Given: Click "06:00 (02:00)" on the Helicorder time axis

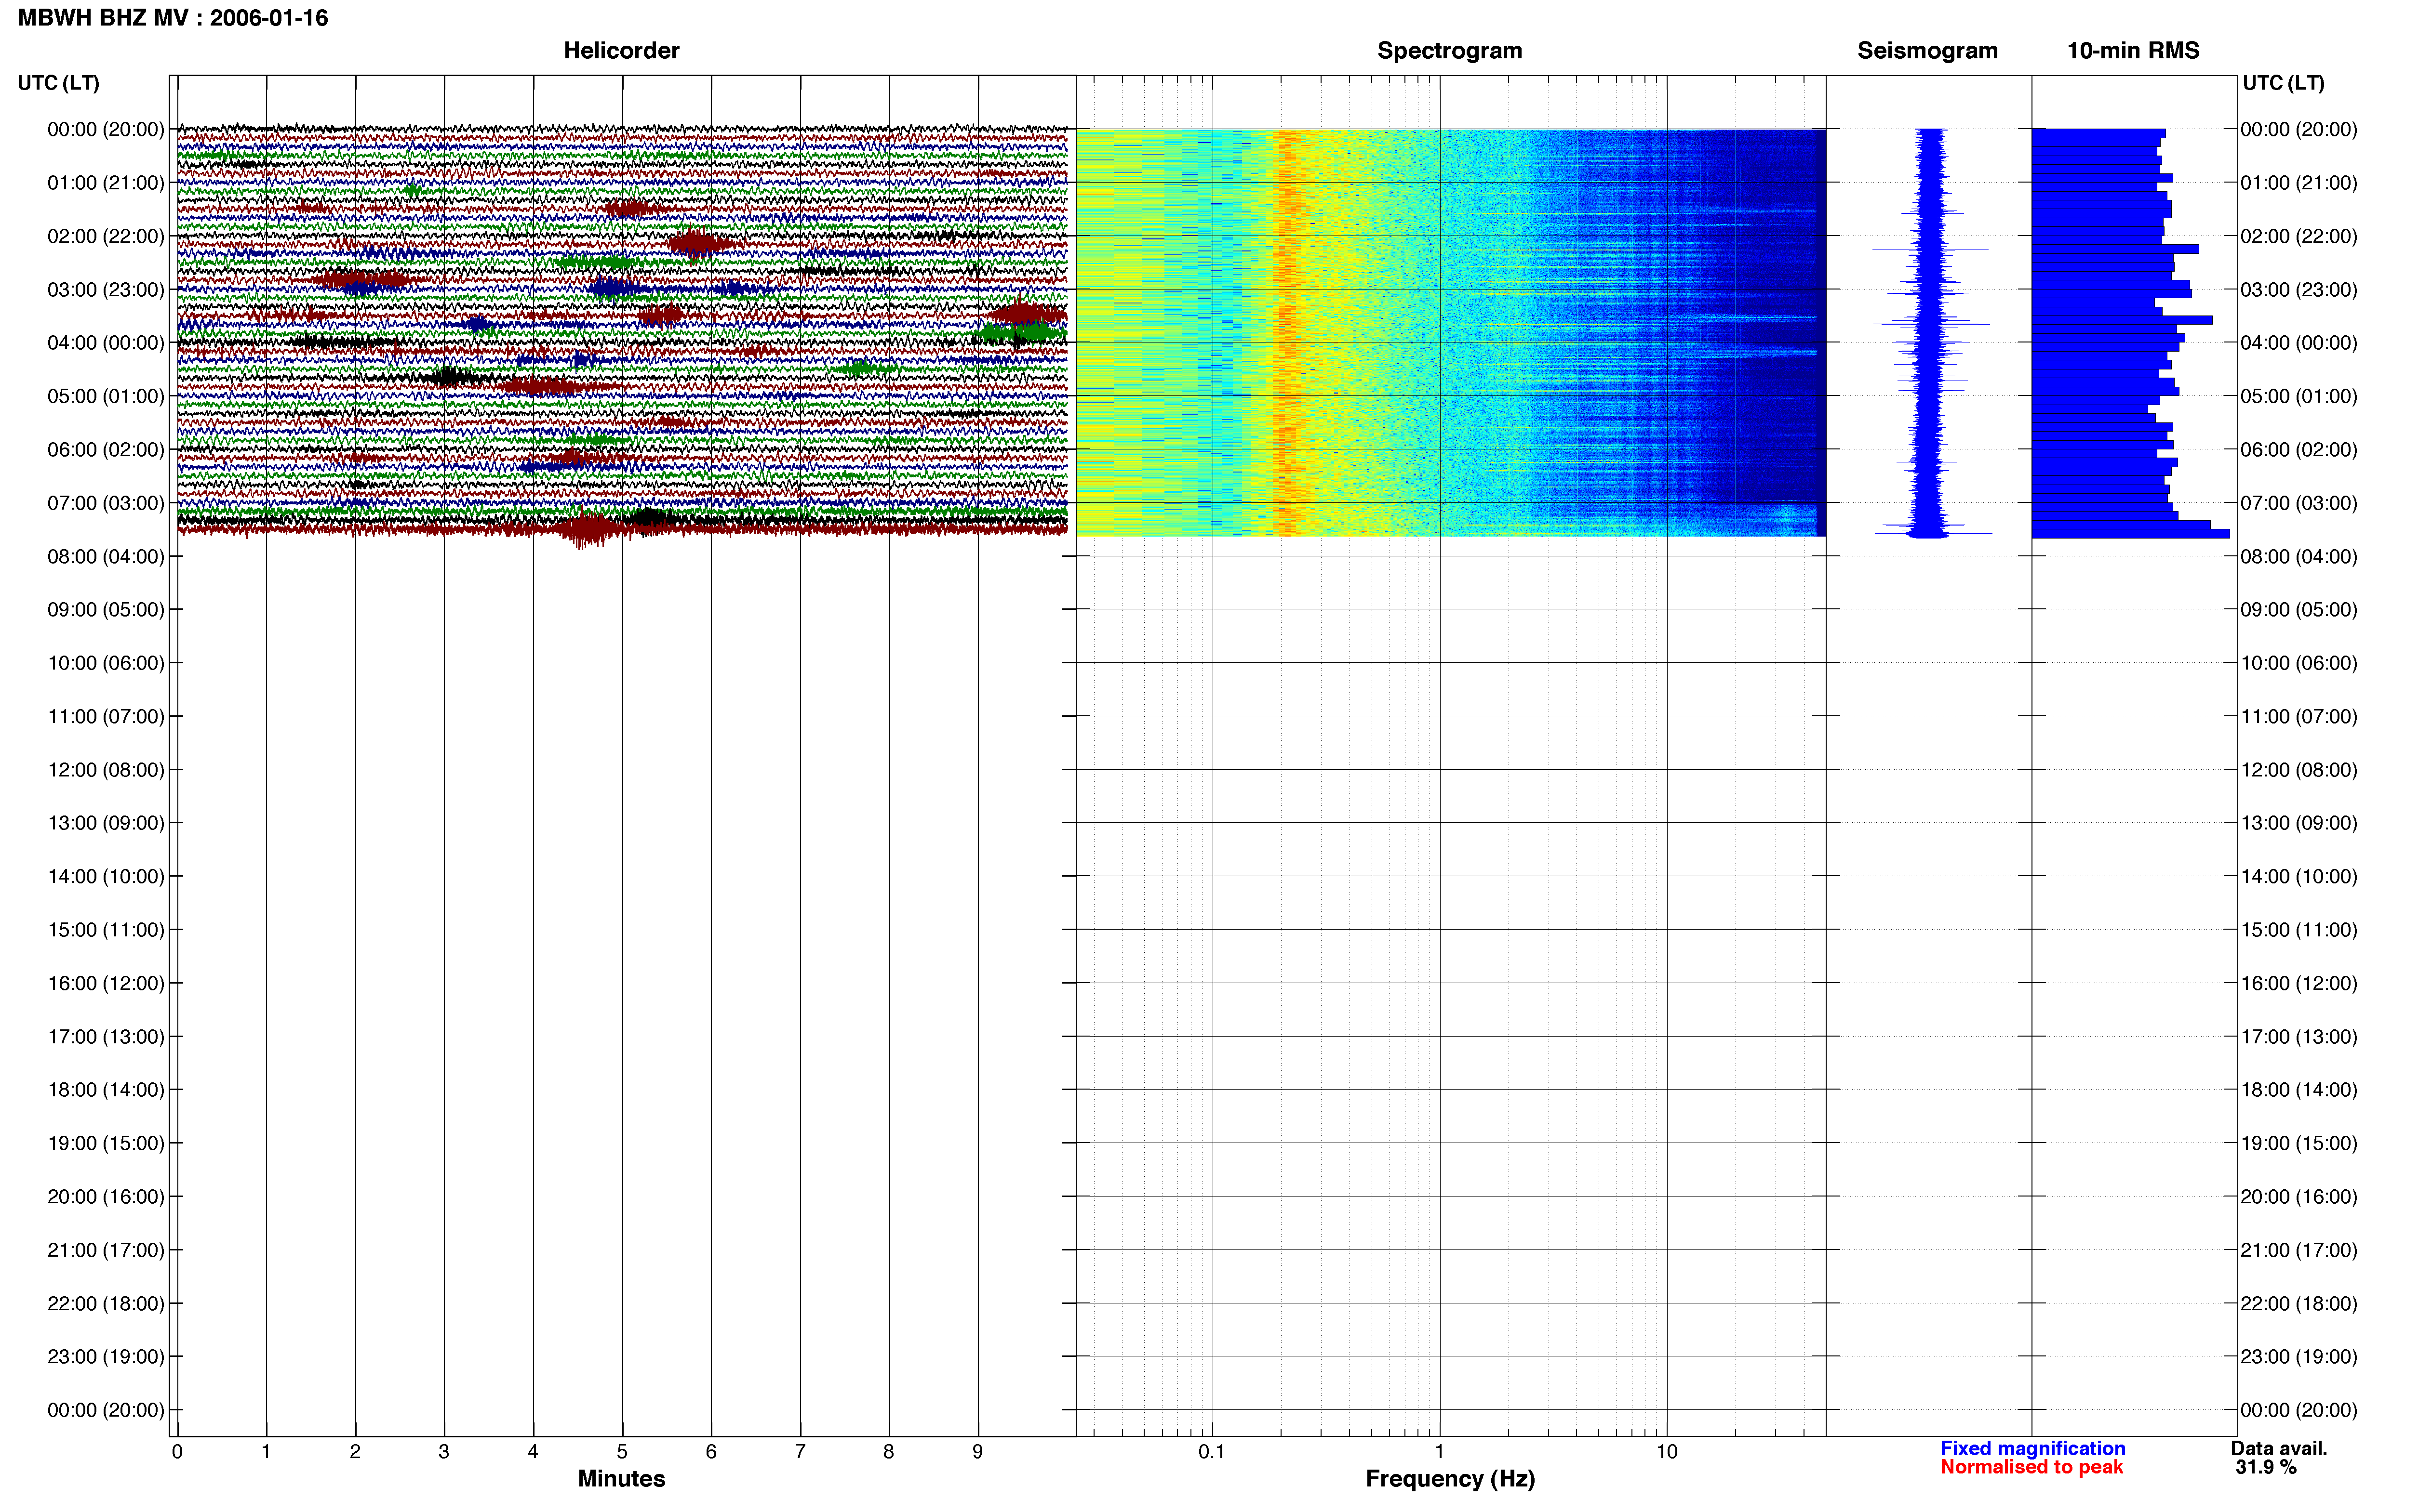Looking at the screenshot, I should pyautogui.click(x=106, y=450).
